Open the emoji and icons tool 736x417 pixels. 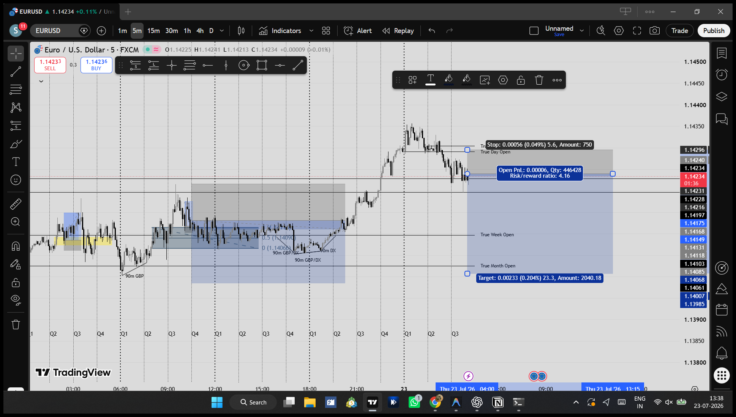(x=16, y=180)
